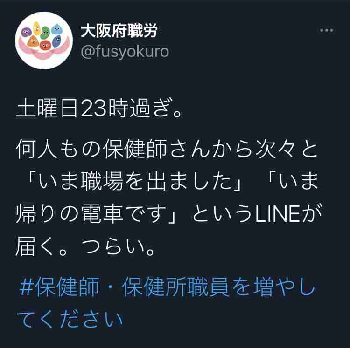Click the yellow mascot in the avatar

click(36, 28)
